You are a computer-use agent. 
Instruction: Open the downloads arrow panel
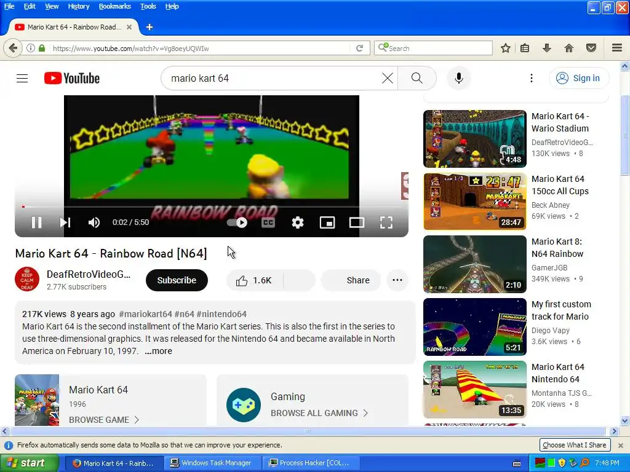546,48
